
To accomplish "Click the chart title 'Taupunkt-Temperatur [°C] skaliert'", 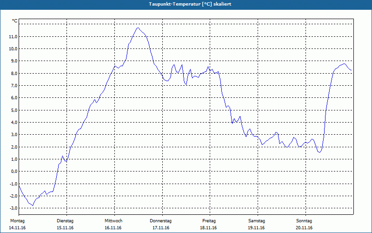I will [190, 4].
